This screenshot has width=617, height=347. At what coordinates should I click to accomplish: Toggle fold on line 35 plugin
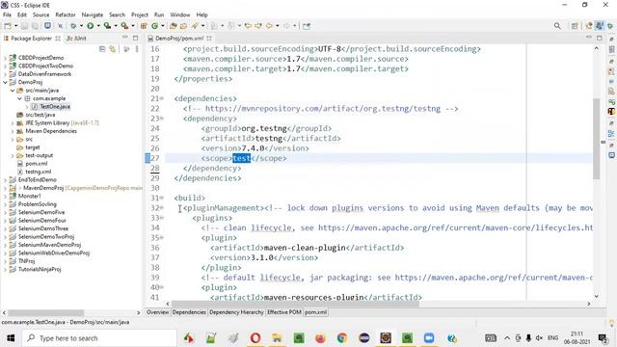(162, 238)
